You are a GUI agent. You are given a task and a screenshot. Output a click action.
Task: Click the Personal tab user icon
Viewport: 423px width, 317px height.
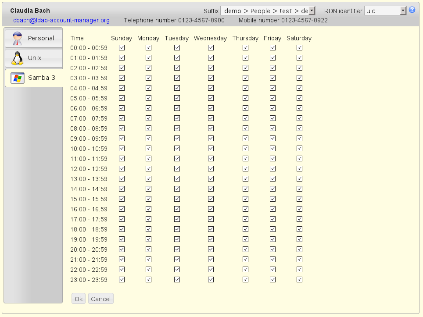[x=17, y=38]
